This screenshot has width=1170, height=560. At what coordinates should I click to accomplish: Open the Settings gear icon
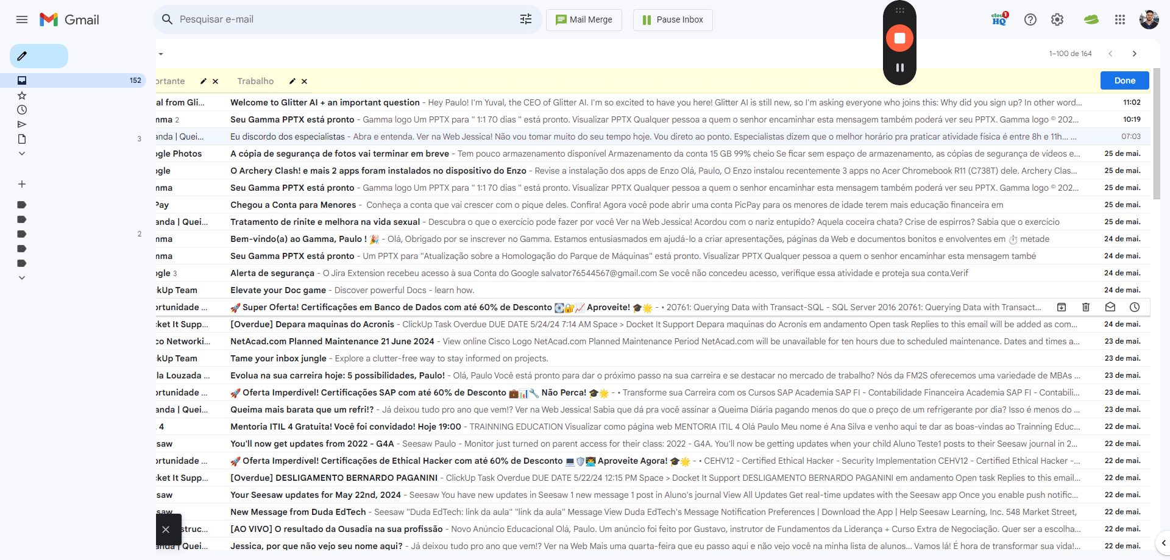1057,19
